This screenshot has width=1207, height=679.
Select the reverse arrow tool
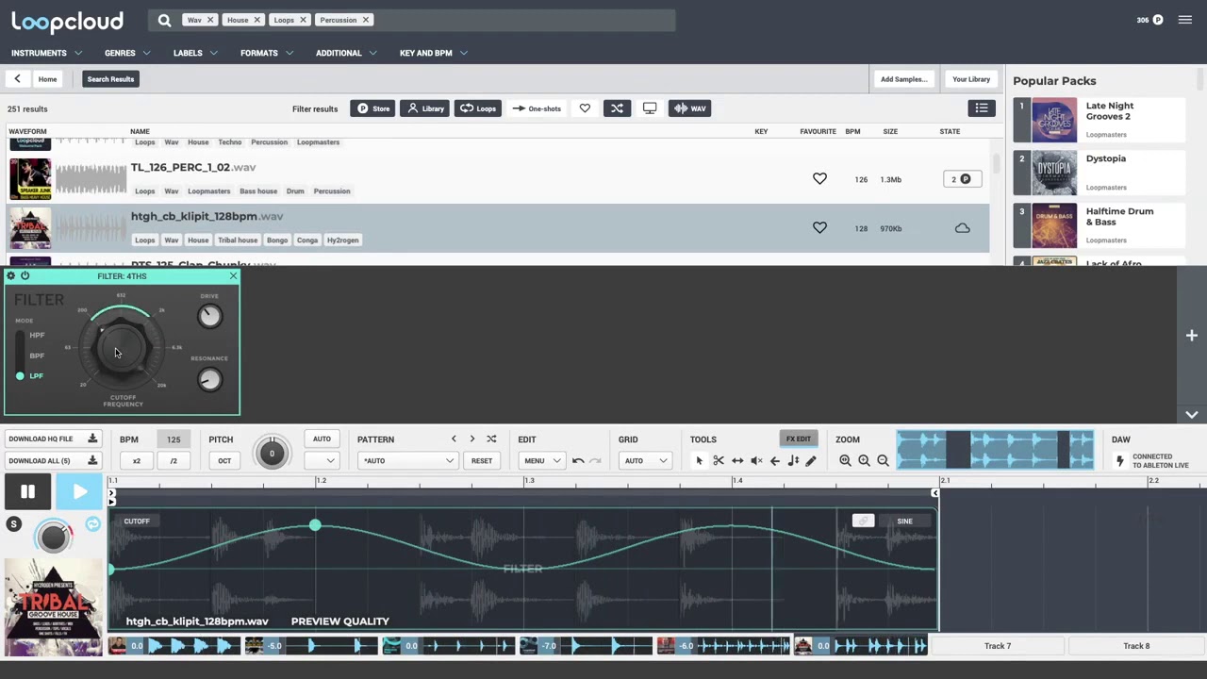pyautogui.click(x=775, y=461)
